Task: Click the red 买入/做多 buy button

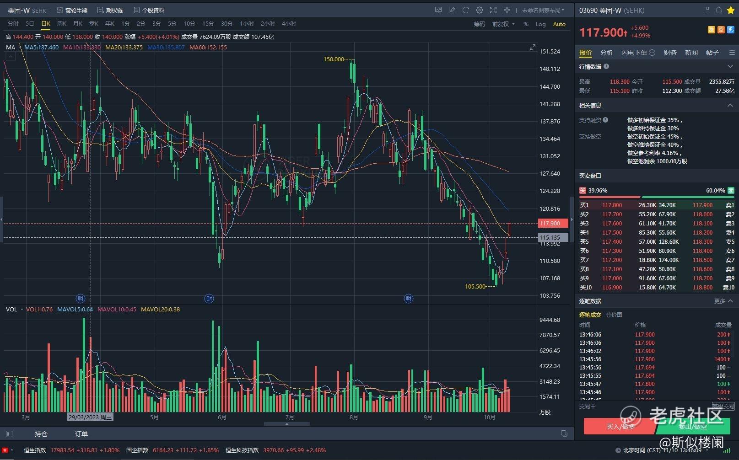Action: (620, 426)
